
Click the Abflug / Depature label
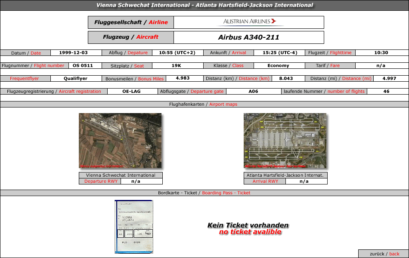tap(128, 52)
